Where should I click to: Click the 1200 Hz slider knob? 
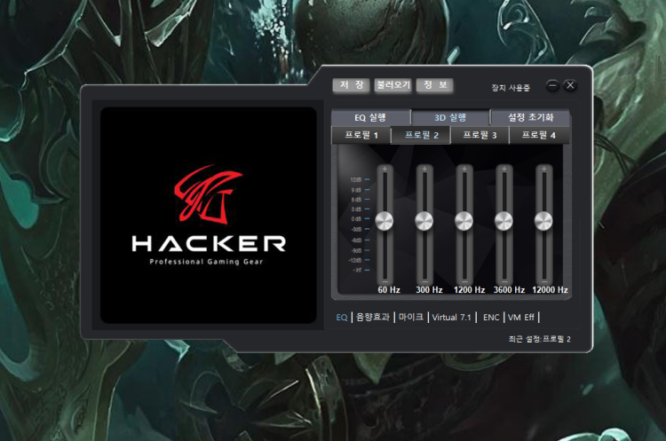point(464,221)
